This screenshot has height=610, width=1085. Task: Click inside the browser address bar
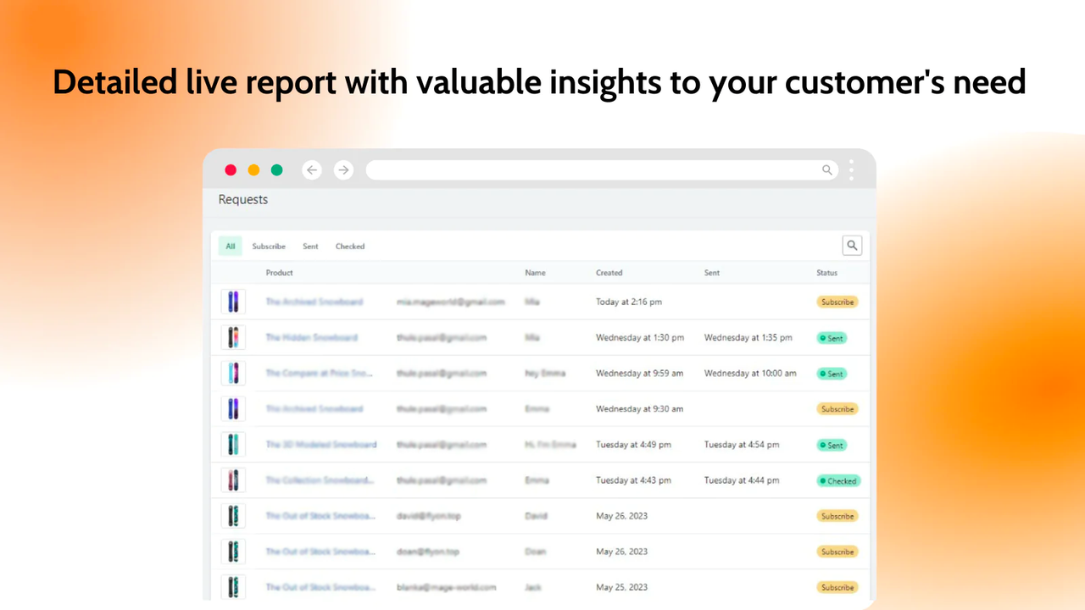(x=593, y=169)
